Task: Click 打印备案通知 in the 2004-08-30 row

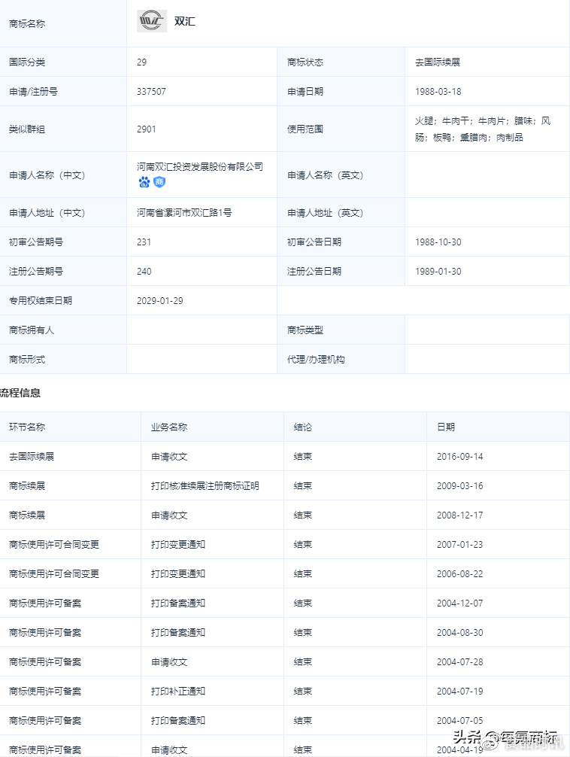Action: 178,632
